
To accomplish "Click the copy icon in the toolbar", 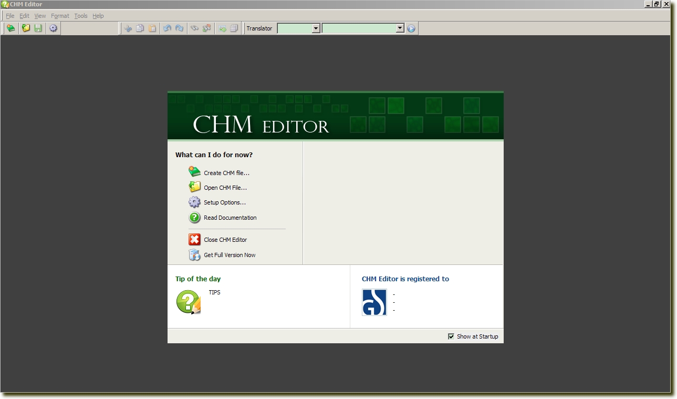I will pos(140,28).
